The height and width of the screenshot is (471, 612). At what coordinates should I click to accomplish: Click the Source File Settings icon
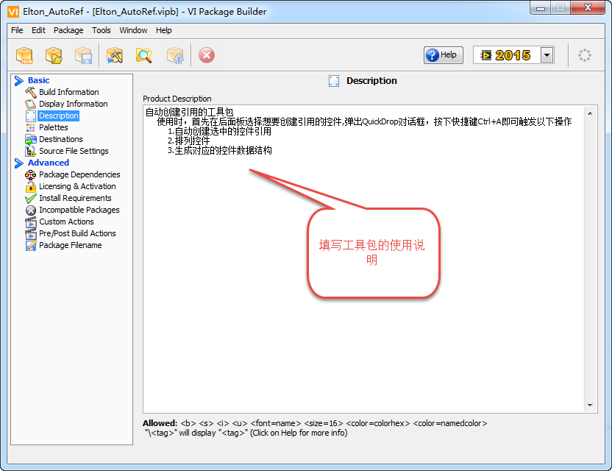click(30, 151)
